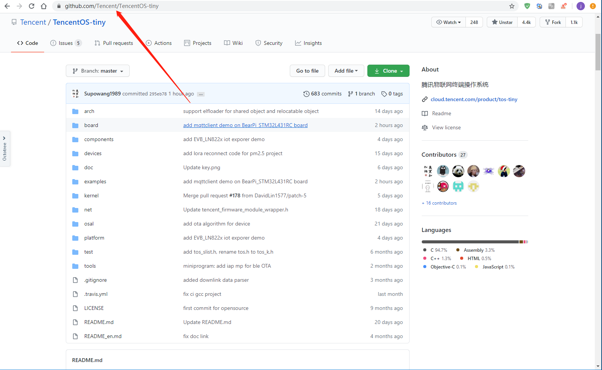Open the Watch dropdown
This screenshot has width=602, height=370.
pos(449,22)
